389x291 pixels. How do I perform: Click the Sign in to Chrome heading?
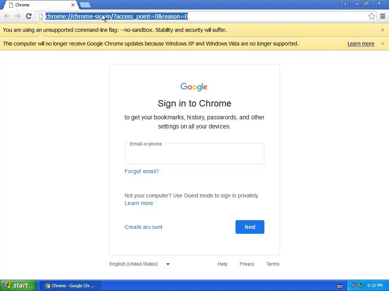click(194, 103)
